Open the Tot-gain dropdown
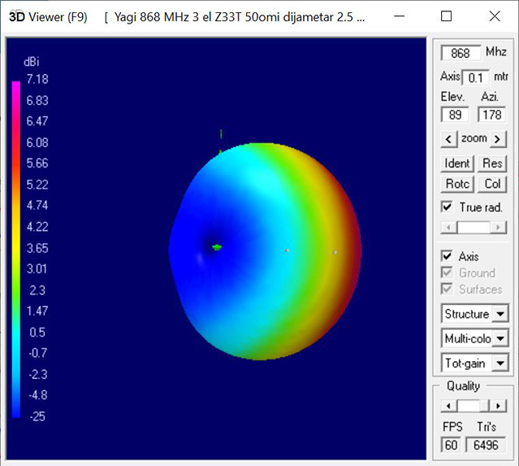 (x=500, y=364)
